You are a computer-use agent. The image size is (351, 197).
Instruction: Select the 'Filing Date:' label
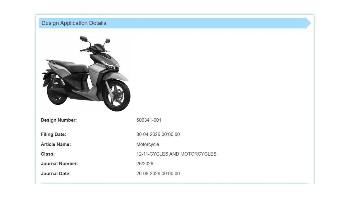click(x=54, y=135)
